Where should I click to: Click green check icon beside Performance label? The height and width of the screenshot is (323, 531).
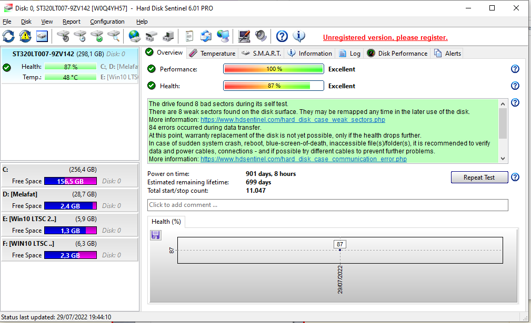coord(152,69)
